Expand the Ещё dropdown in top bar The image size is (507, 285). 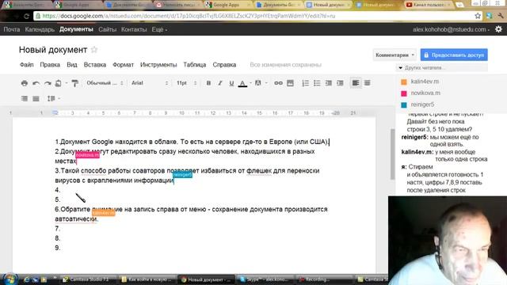pos(159,29)
